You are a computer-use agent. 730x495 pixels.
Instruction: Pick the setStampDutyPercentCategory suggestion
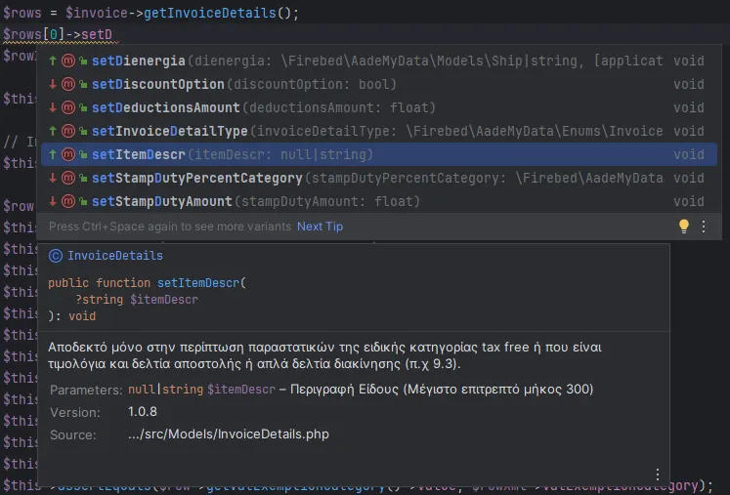[196, 179]
